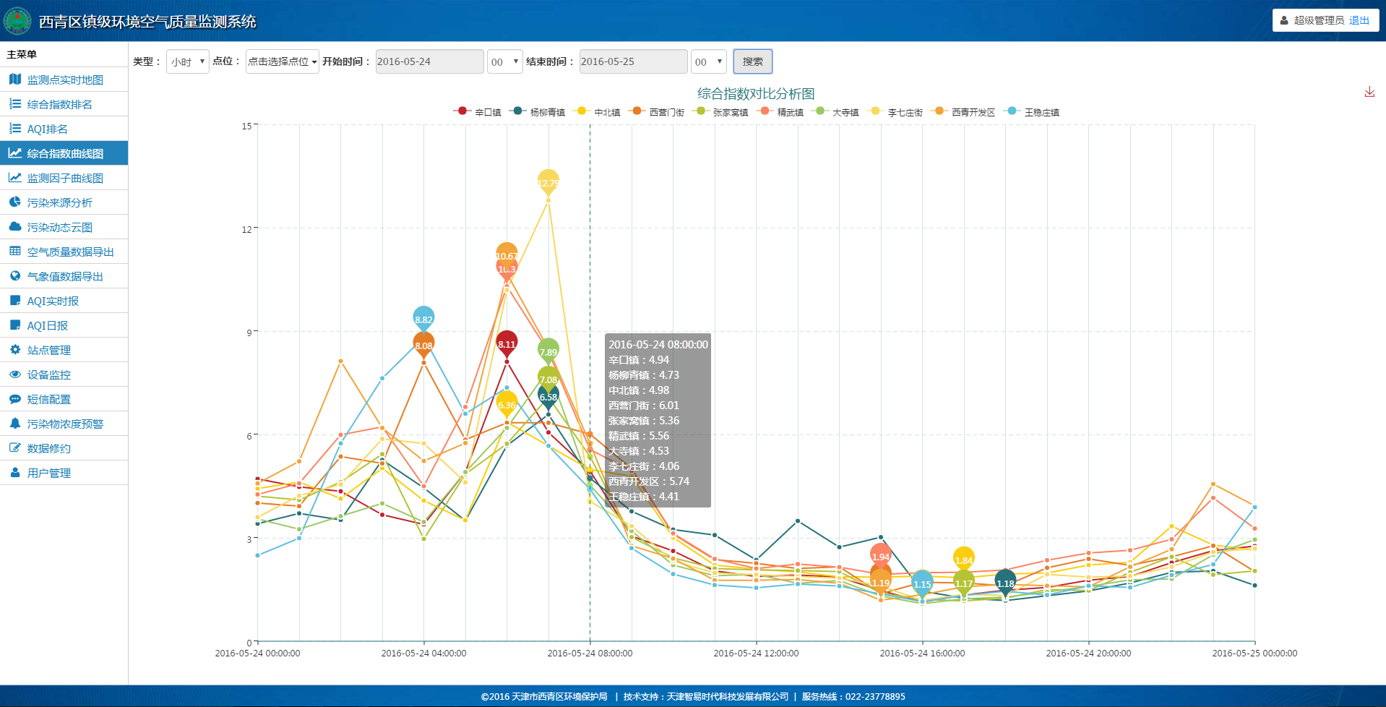The height and width of the screenshot is (707, 1386).
Task: Click the 结束时间 date field
Action: pyautogui.click(x=633, y=61)
